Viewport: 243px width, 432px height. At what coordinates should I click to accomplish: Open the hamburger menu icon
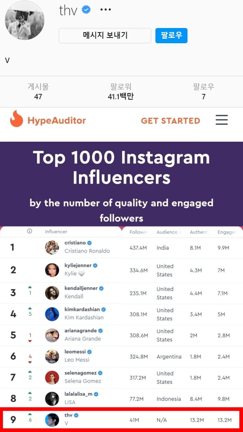point(222,120)
